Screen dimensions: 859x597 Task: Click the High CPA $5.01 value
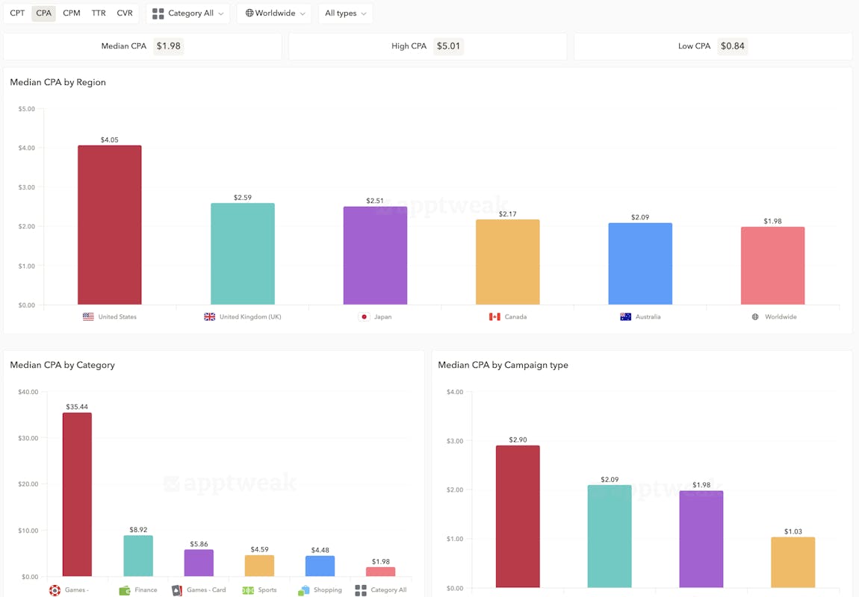coord(448,46)
